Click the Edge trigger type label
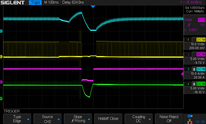Viewport: 206px width, 124px height. coord(188,20)
